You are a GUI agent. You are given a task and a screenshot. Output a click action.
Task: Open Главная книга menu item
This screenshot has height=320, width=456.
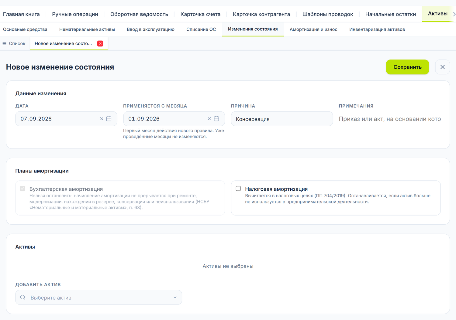21,14
